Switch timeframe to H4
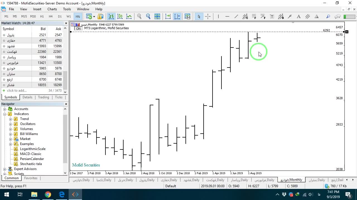 tap(51, 16)
